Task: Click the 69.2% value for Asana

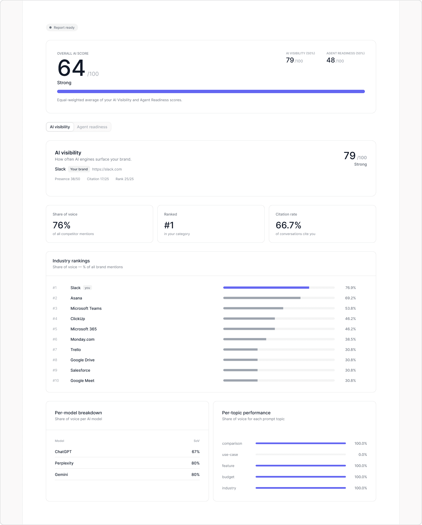Action: (350, 298)
